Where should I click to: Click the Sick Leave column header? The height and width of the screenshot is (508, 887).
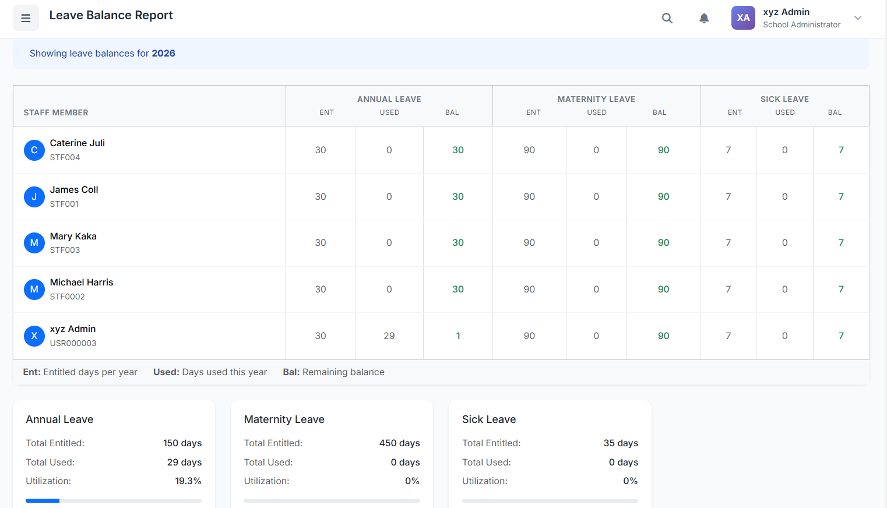(x=784, y=99)
